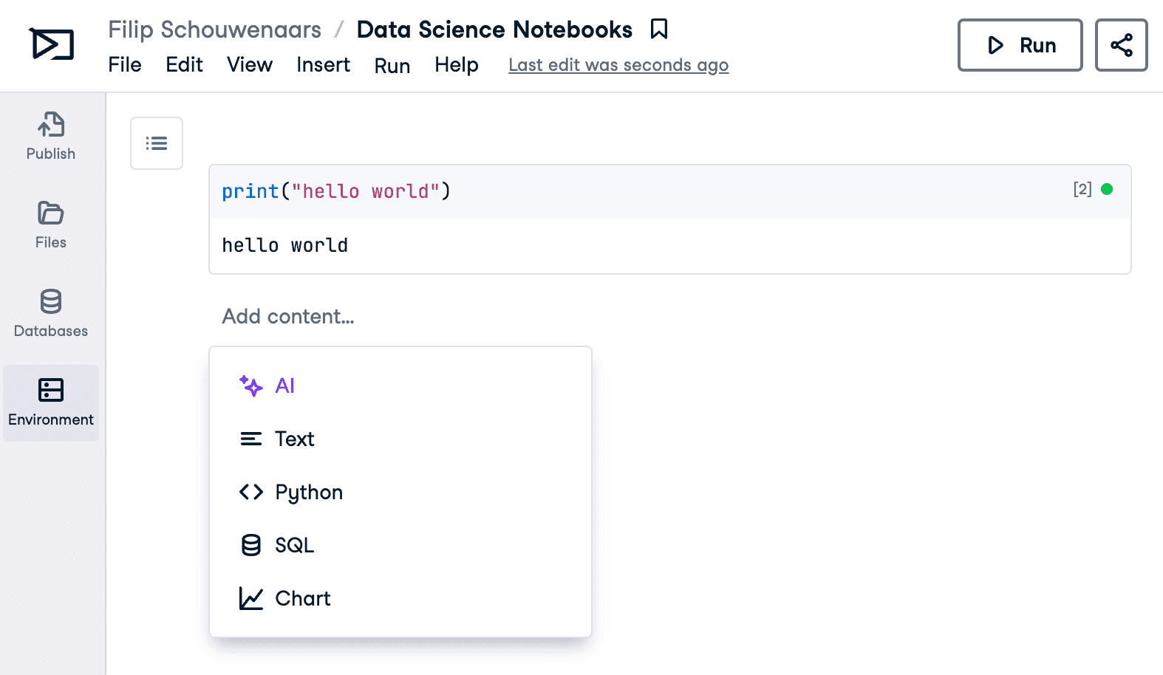Open the 'Last edit was seconds ago' link
This screenshot has height=675, width=1163.
618,65
